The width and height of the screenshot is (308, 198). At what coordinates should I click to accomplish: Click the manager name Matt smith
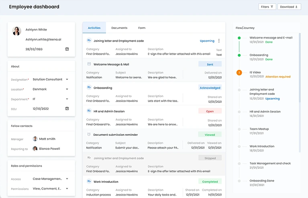(x=47, y=139)
